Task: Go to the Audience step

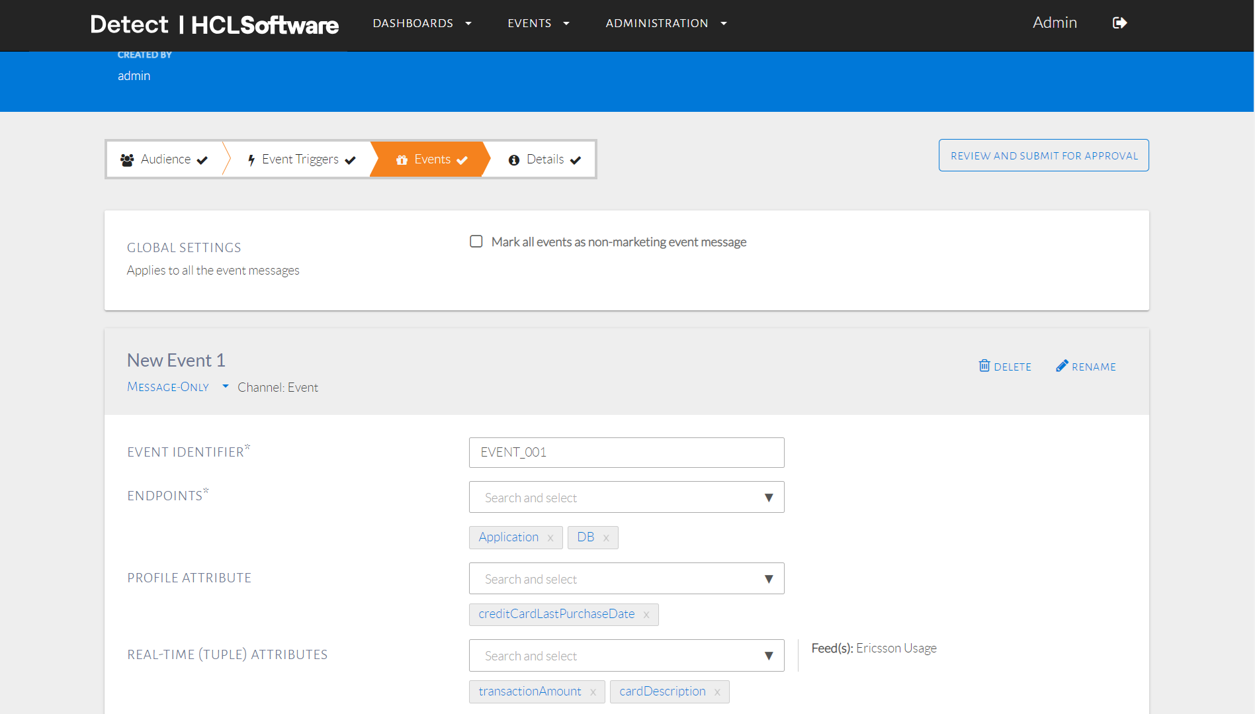Action: [165, 159]
